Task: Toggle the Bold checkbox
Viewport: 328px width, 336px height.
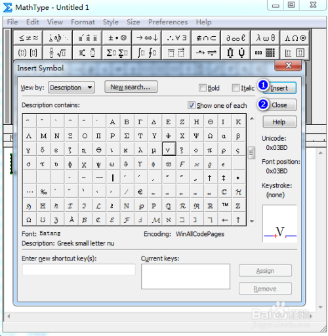Action: pos(203,88)
